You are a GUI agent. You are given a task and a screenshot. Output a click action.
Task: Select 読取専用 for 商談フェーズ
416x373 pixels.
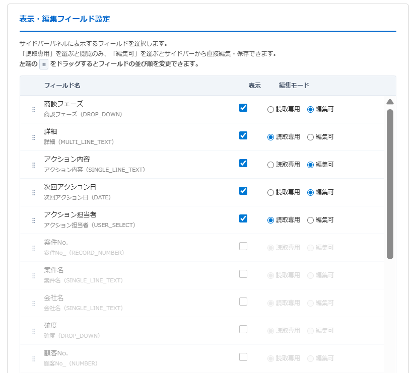(x=270, y=110)
